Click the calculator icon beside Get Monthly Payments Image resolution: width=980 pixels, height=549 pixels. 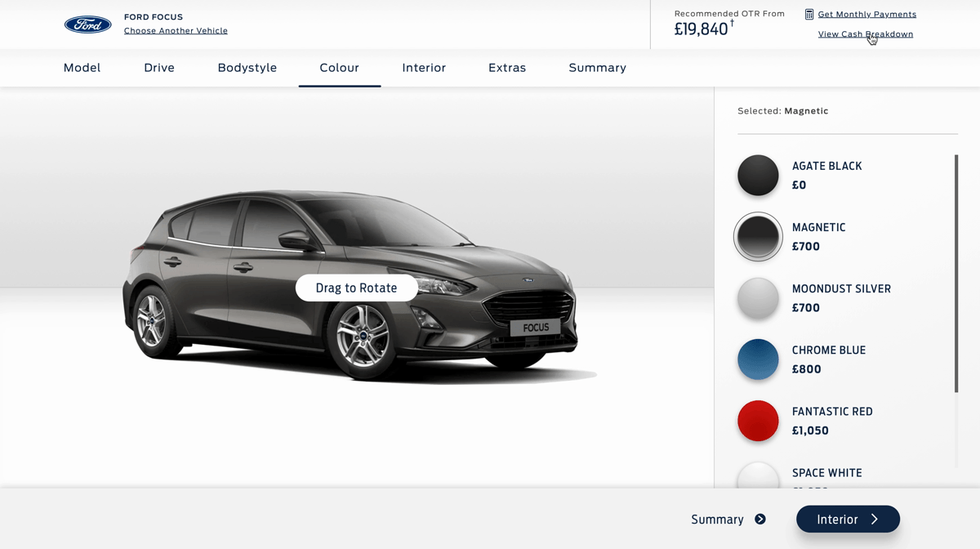[809, 14]
